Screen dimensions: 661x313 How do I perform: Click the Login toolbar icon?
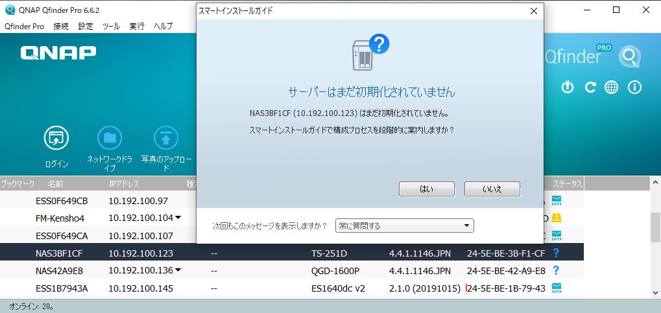tap(56, 137)
